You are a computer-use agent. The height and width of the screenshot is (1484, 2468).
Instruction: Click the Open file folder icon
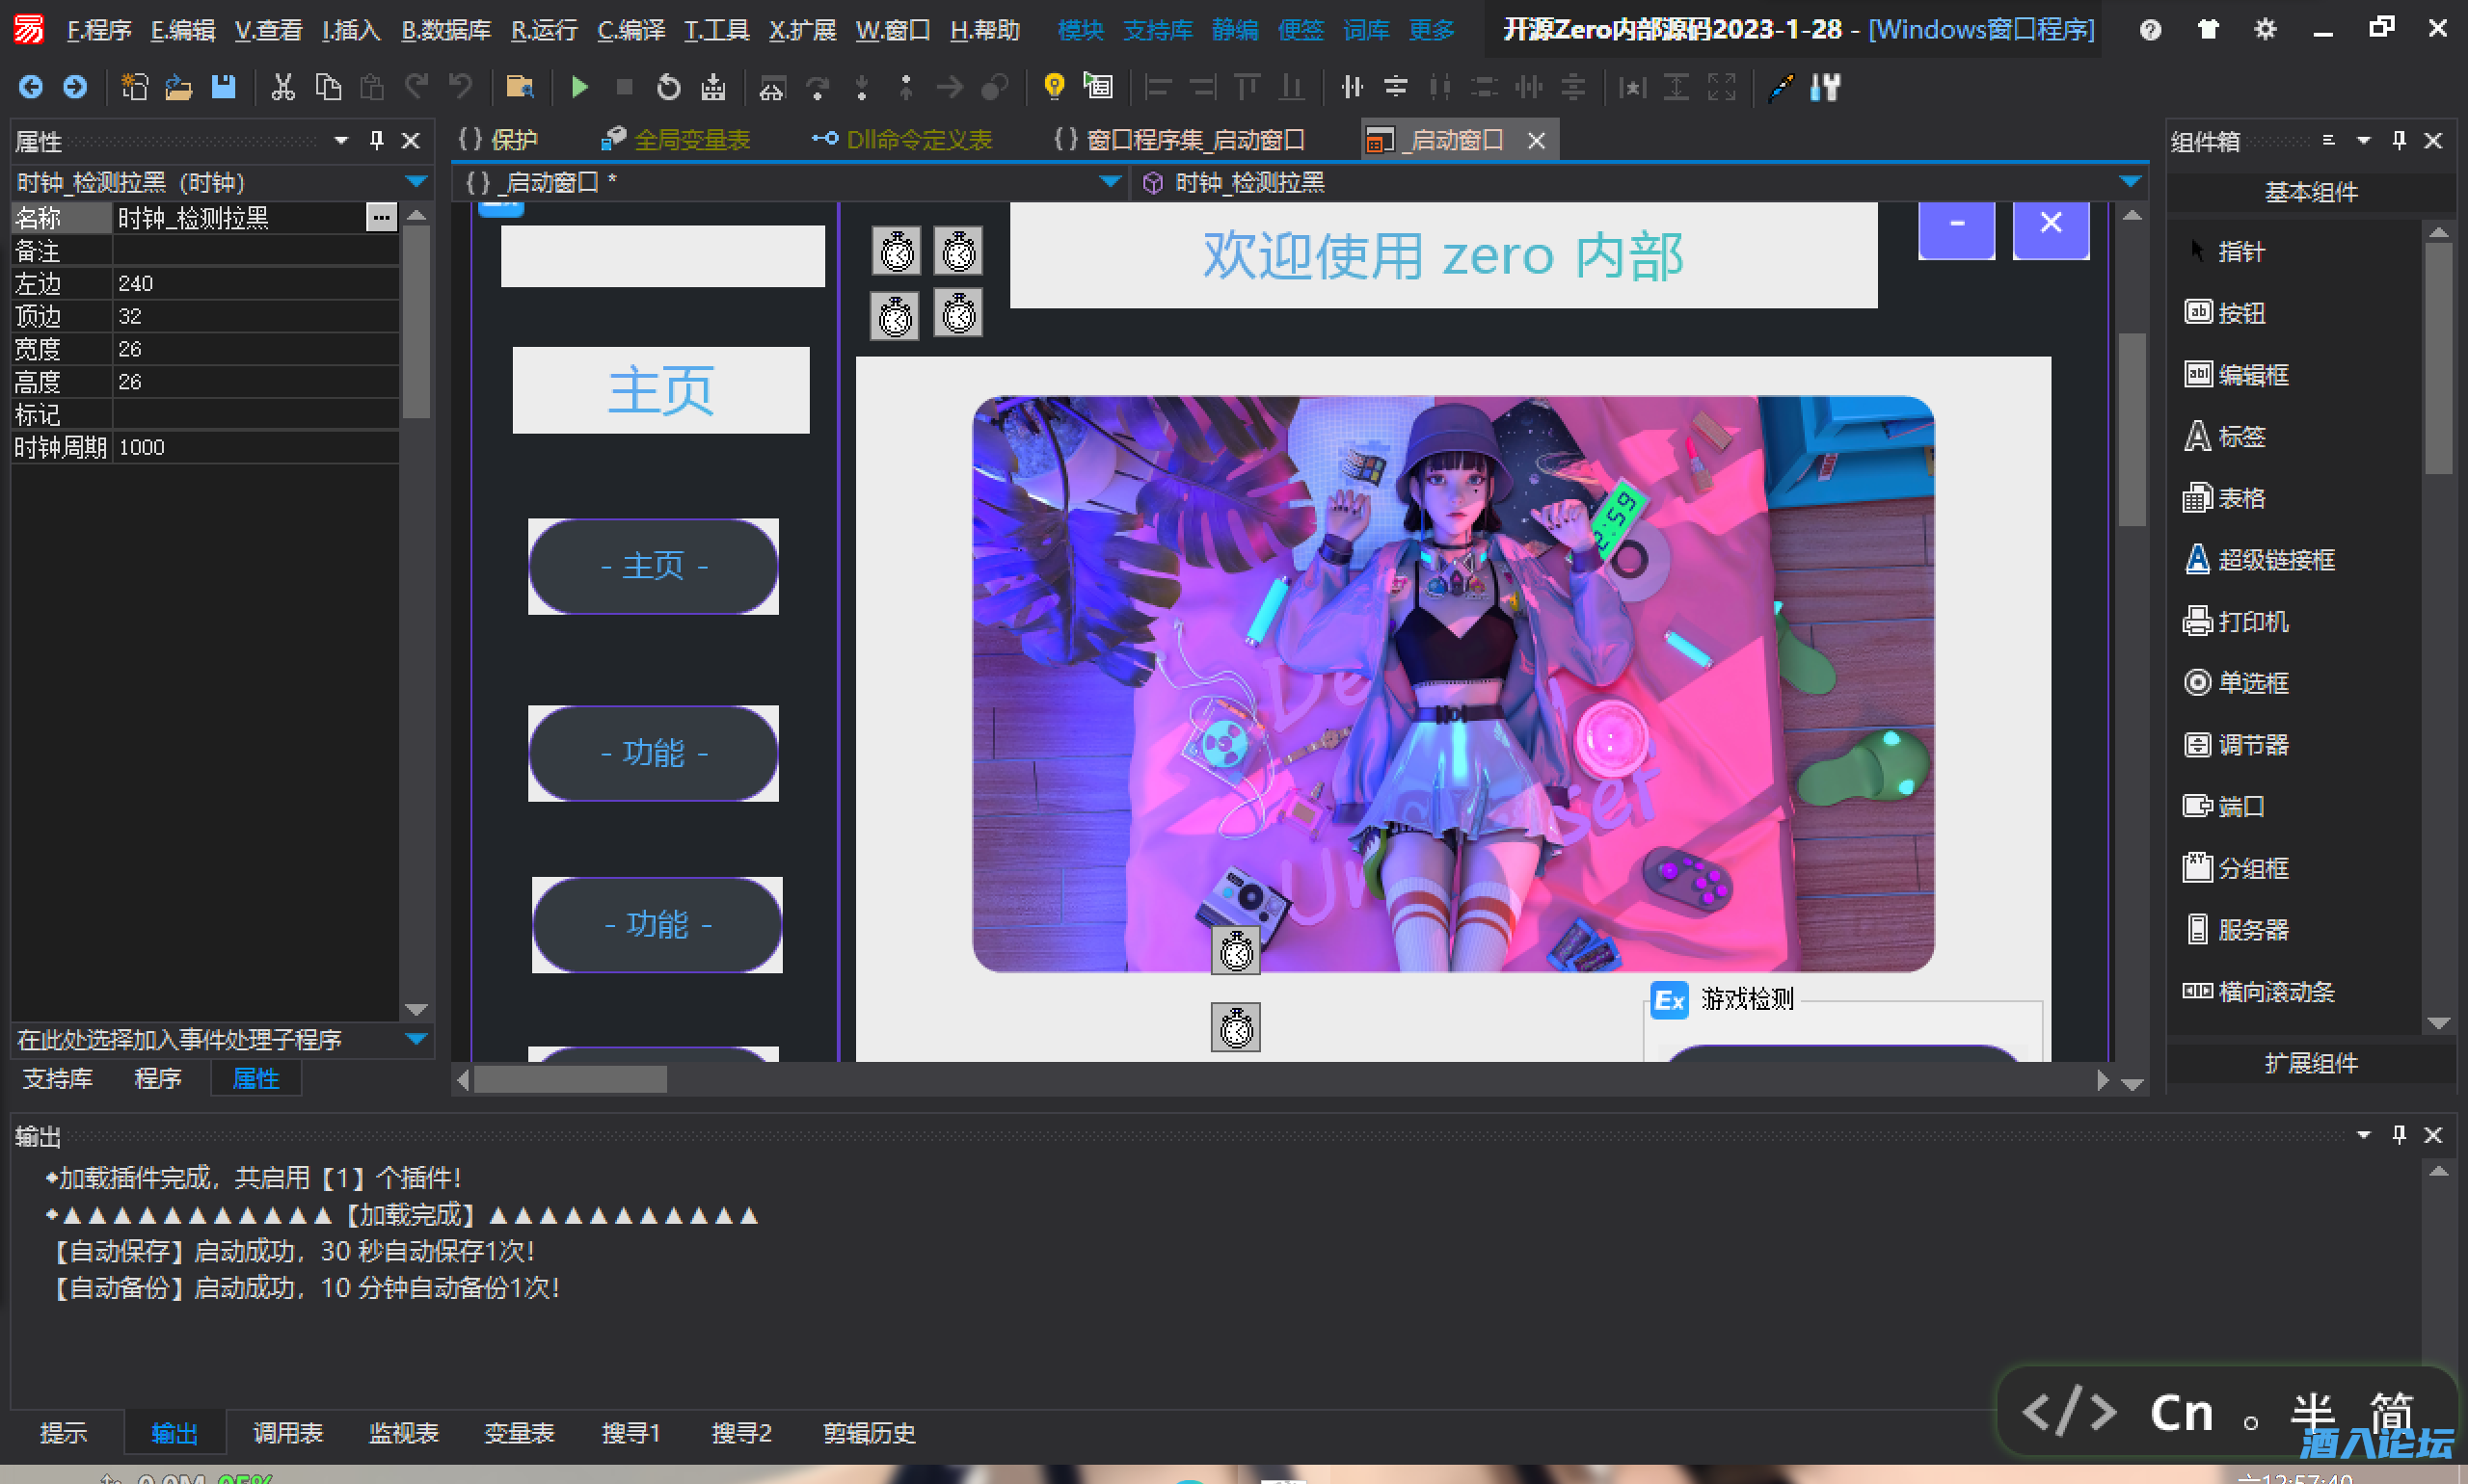point(178,88)
